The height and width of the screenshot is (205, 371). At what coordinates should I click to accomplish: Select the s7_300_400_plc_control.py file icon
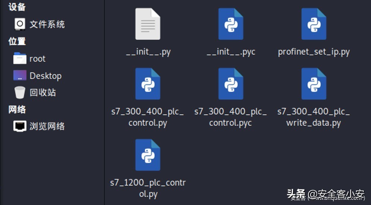point(148,84)
